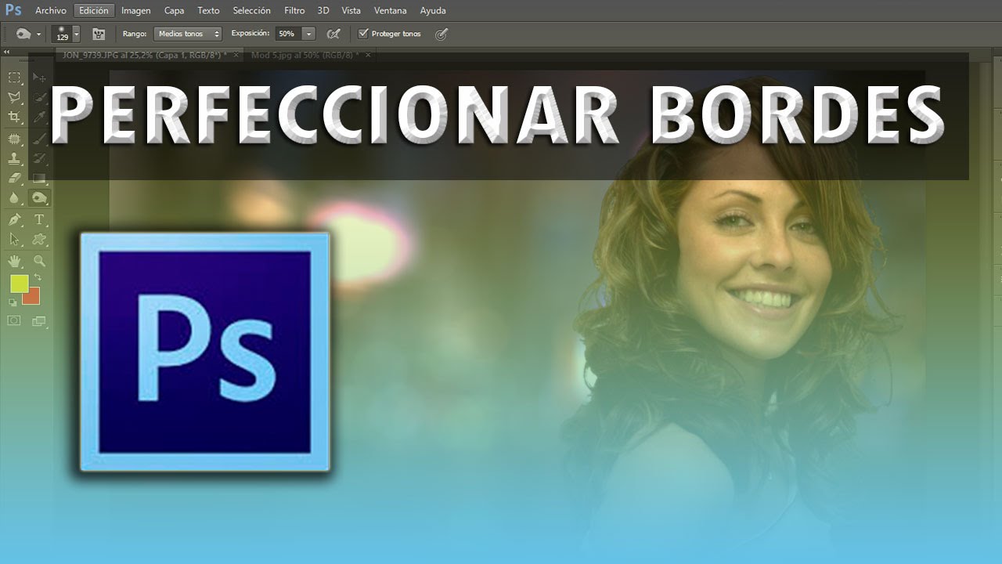The width and height of the screenshot is (1002, 564).
Task: Open the Selección menu
Action: [252, 11]
